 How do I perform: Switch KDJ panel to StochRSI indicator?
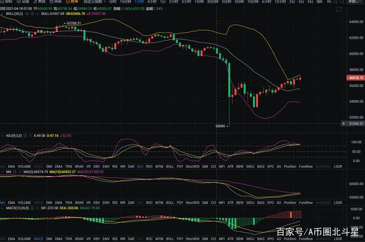click(193, 167)
